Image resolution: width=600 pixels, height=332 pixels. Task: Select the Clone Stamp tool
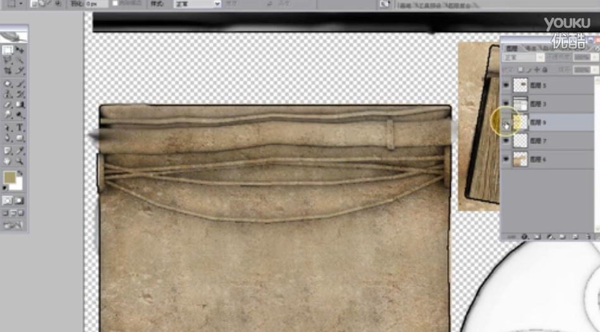tap(8, 94)
